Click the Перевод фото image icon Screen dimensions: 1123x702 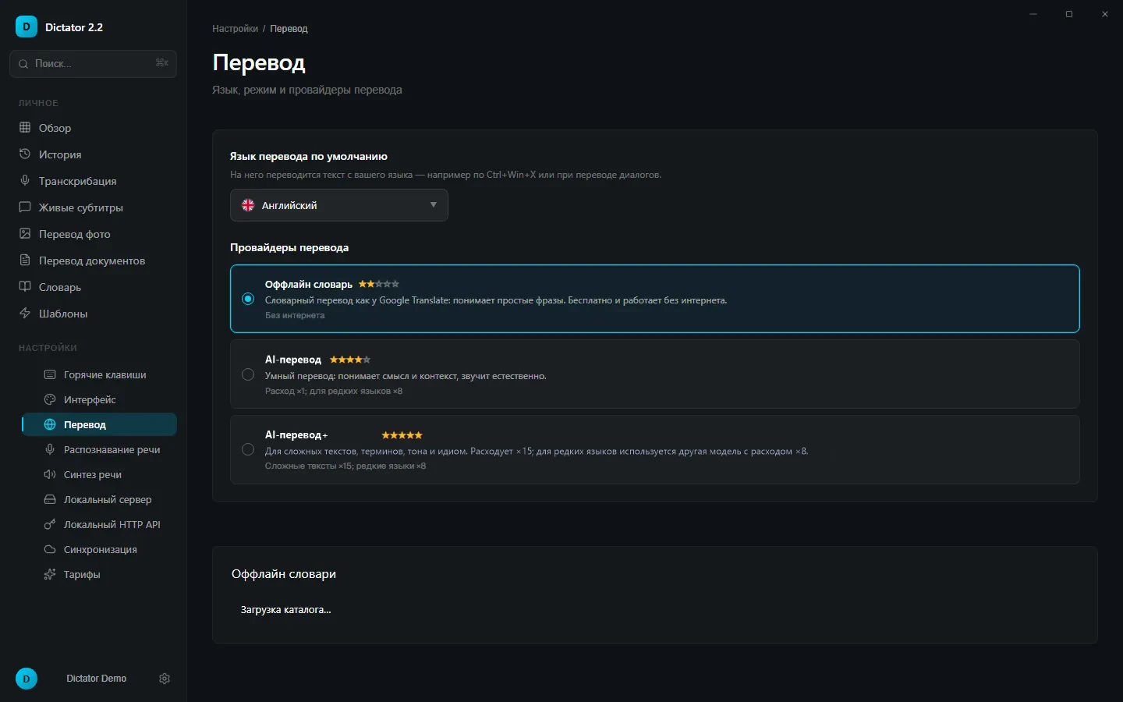(x=25, y=233)
